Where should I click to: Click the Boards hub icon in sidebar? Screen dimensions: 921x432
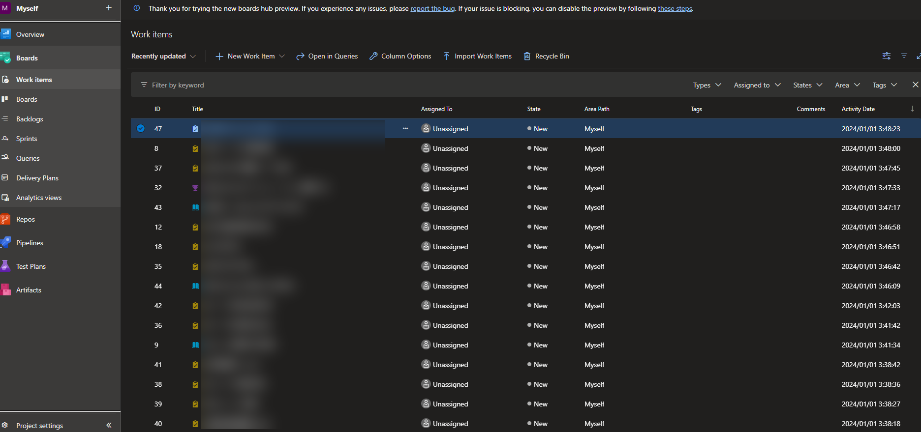point(5,58)
